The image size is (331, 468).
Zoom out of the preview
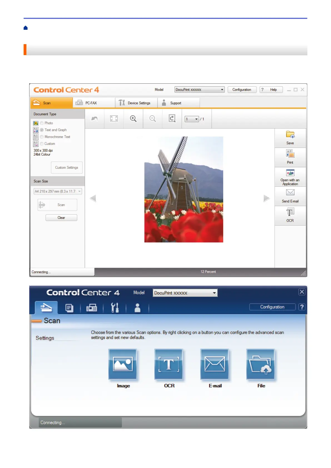pos(153,119)
